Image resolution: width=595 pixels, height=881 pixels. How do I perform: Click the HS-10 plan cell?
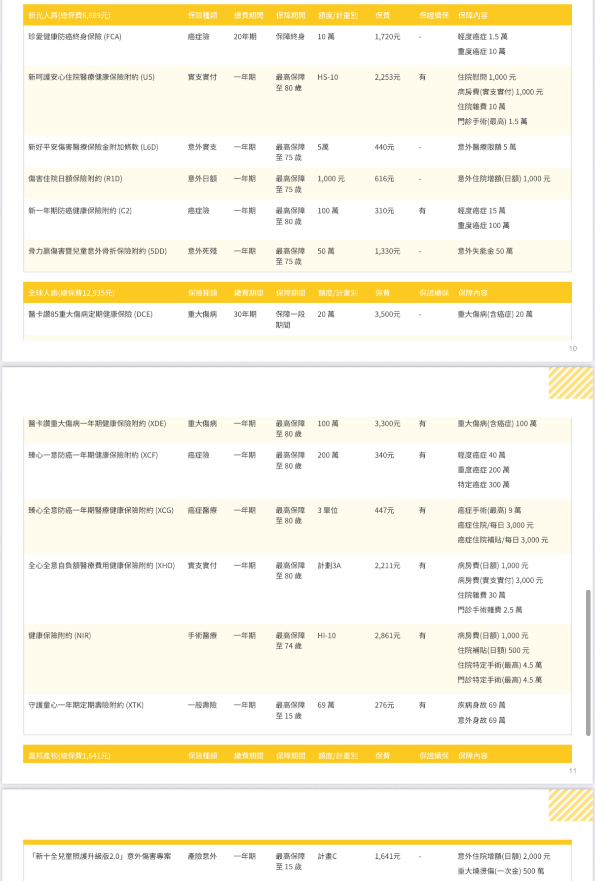tap(328, 77)
